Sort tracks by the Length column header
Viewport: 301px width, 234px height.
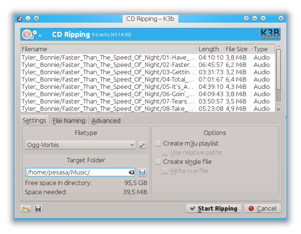210,49
